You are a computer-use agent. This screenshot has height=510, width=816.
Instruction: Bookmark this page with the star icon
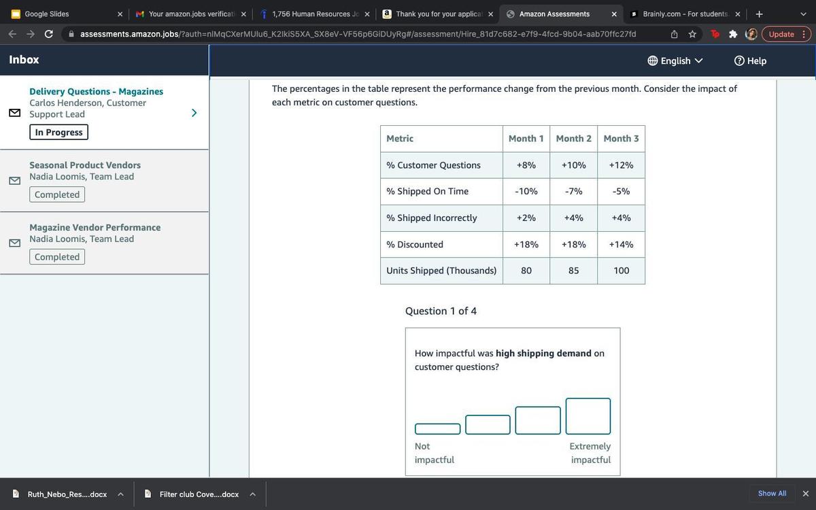click(692, 34)
